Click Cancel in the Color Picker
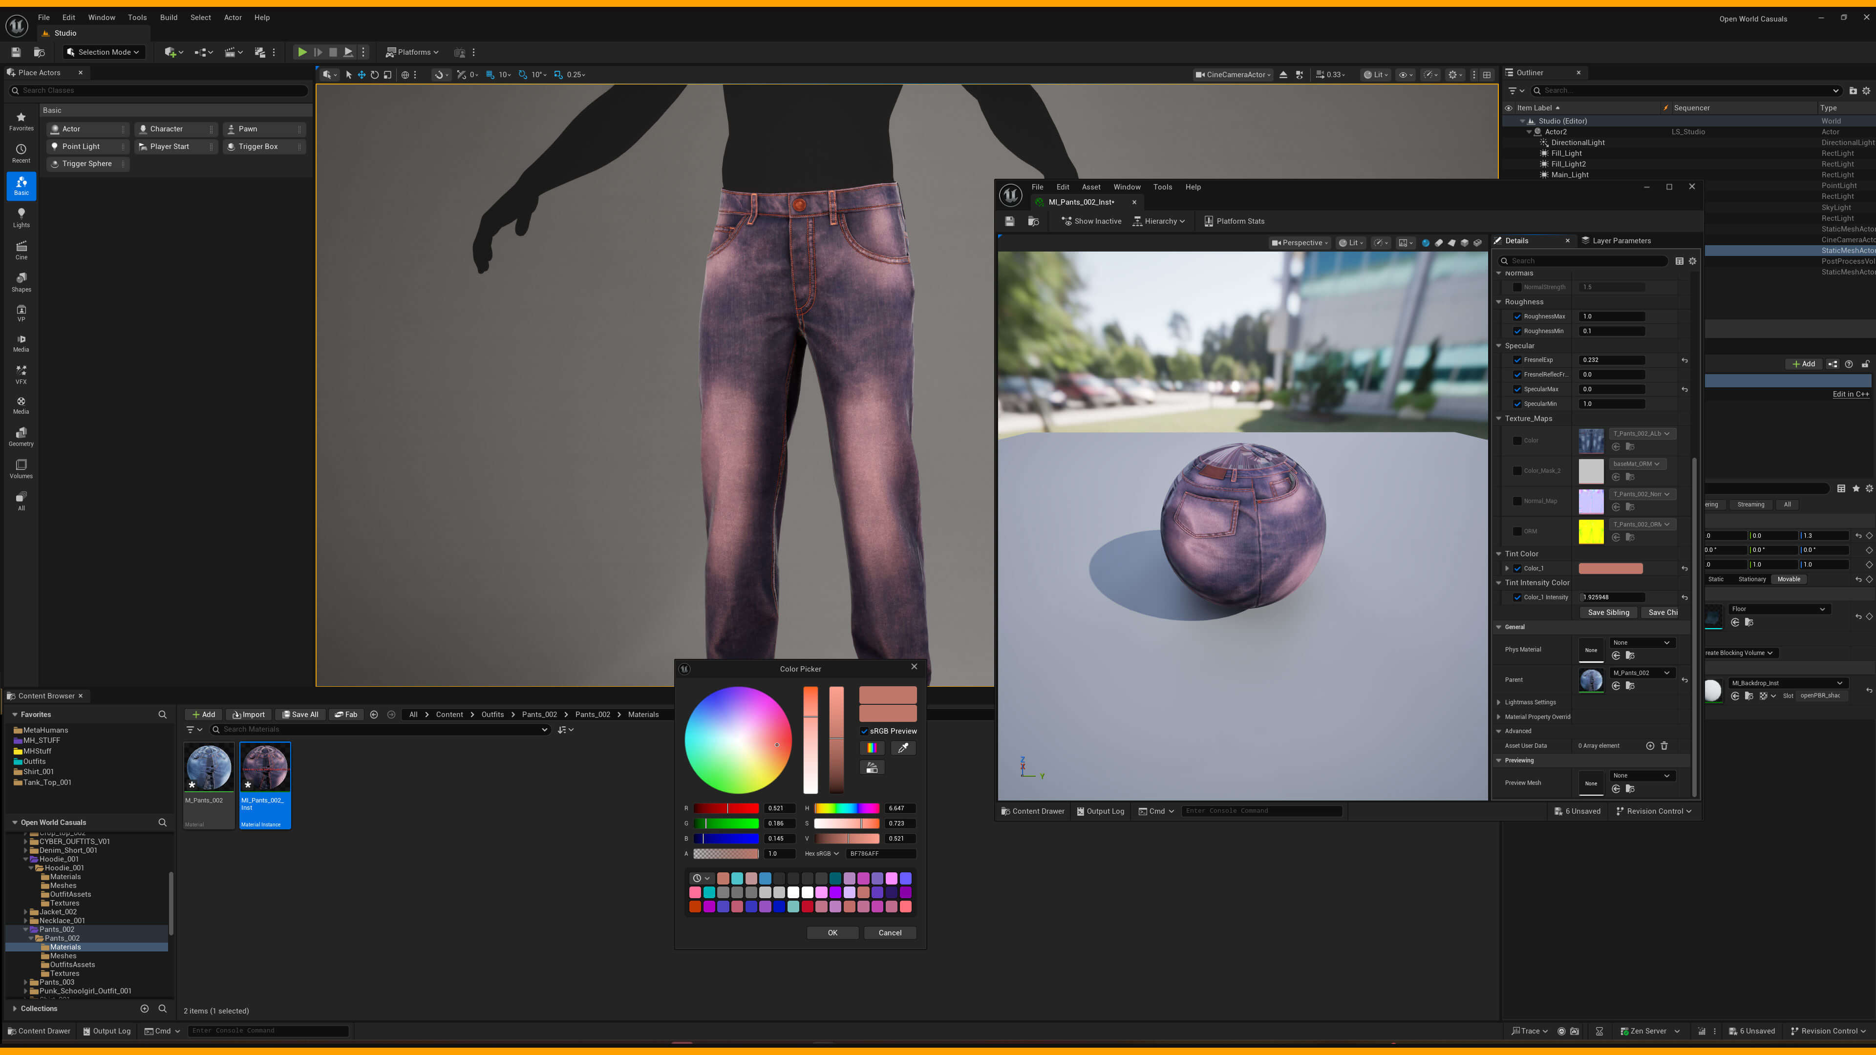 point(890,933)
